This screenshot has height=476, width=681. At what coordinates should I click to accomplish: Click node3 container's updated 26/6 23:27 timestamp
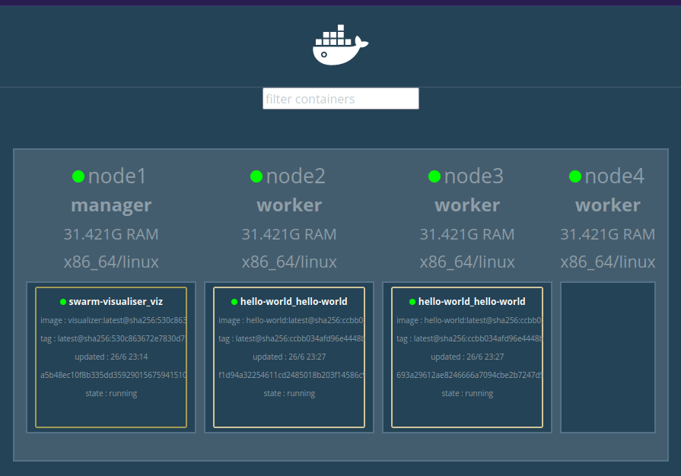point(467,357)
